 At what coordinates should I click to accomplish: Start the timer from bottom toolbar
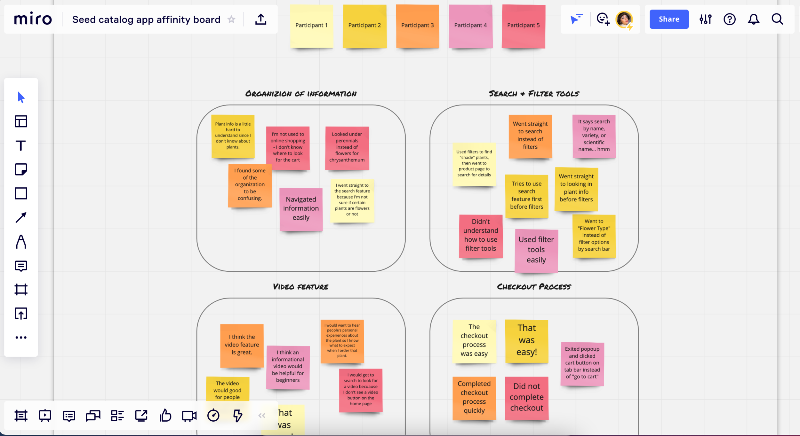coord(213,416)
